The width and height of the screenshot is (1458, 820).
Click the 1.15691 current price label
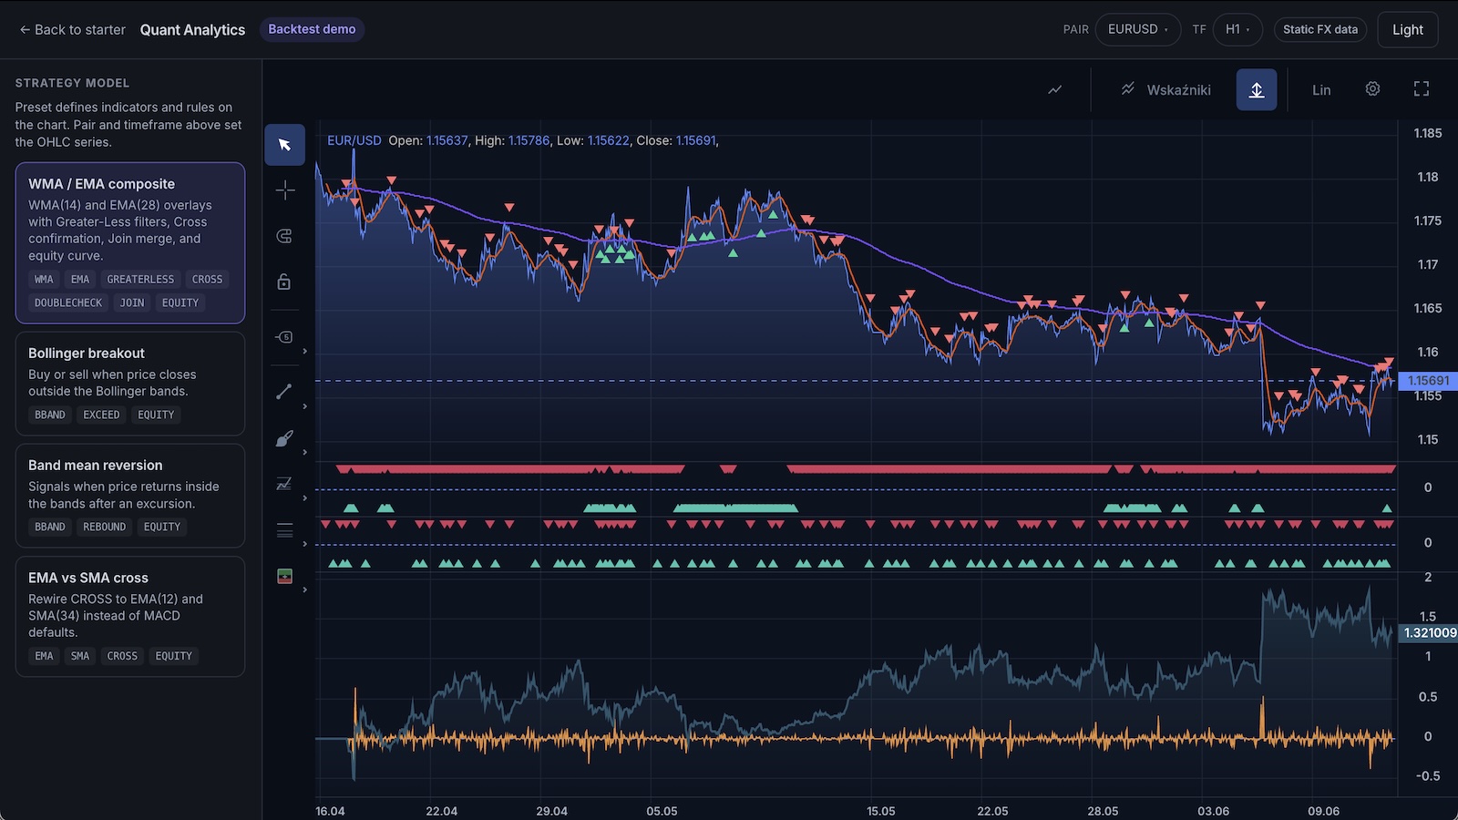click(1428, 381)
